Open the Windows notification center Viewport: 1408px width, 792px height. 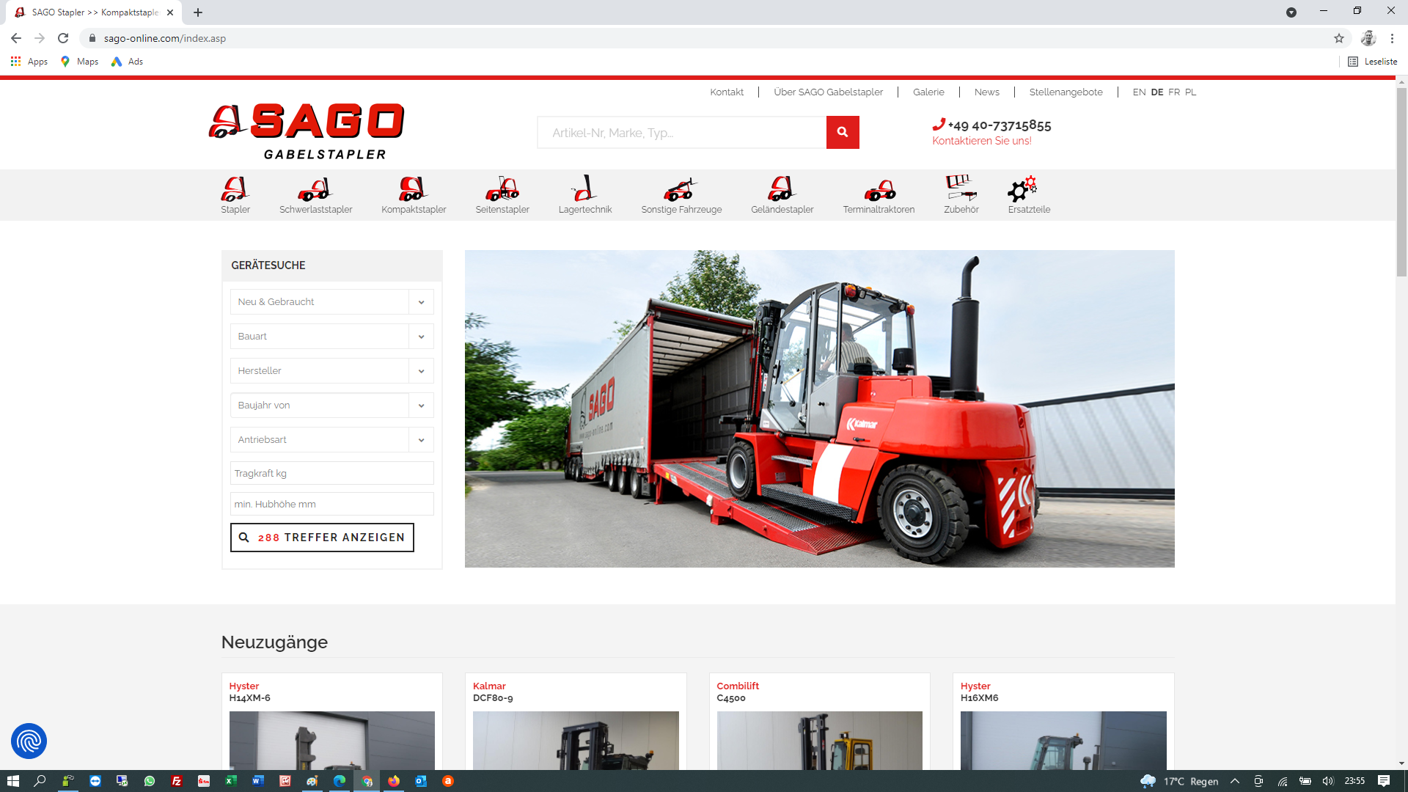click(1384, 781)
